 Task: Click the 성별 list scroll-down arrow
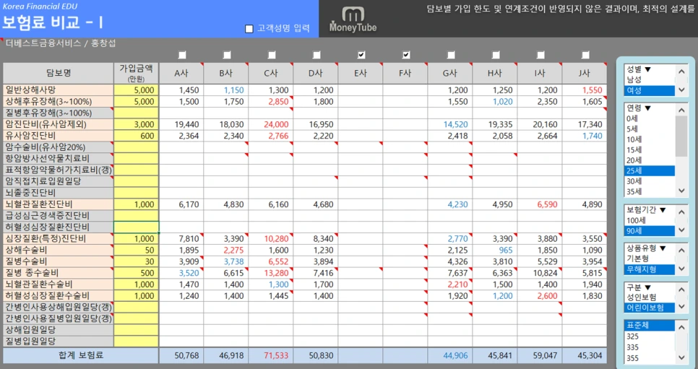[681, 90]
